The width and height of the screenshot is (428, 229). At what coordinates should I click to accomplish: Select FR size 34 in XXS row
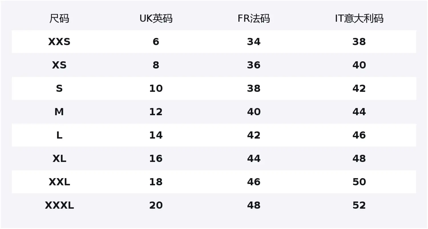pyautogui.click(x=254, y=42)
